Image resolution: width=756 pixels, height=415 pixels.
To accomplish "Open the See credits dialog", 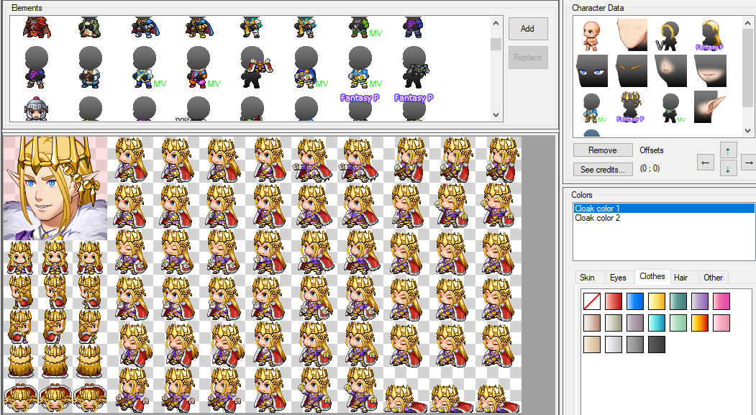I will (x=603, y=170).
